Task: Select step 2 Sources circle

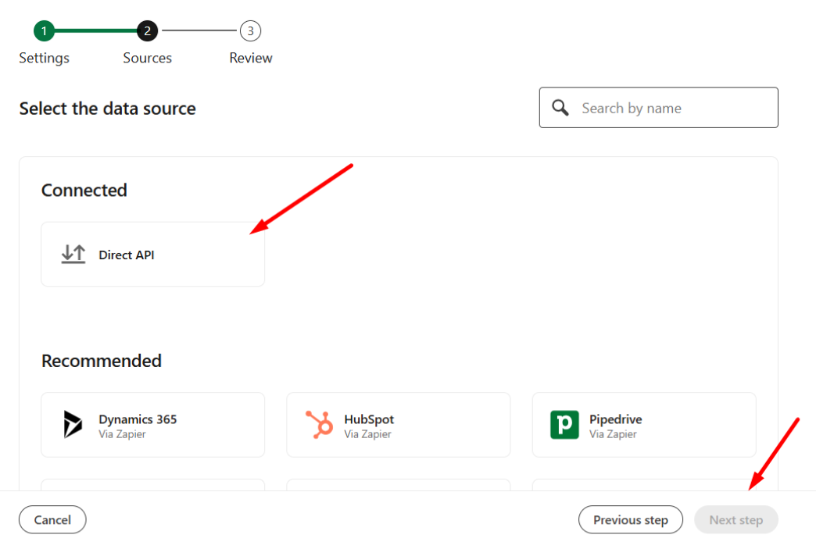Action: pyautogui.click(x=147, y=30)
